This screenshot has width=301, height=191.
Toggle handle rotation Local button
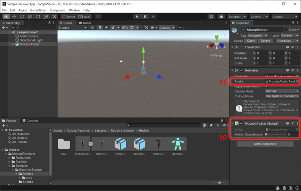click(x=84, y=17)
